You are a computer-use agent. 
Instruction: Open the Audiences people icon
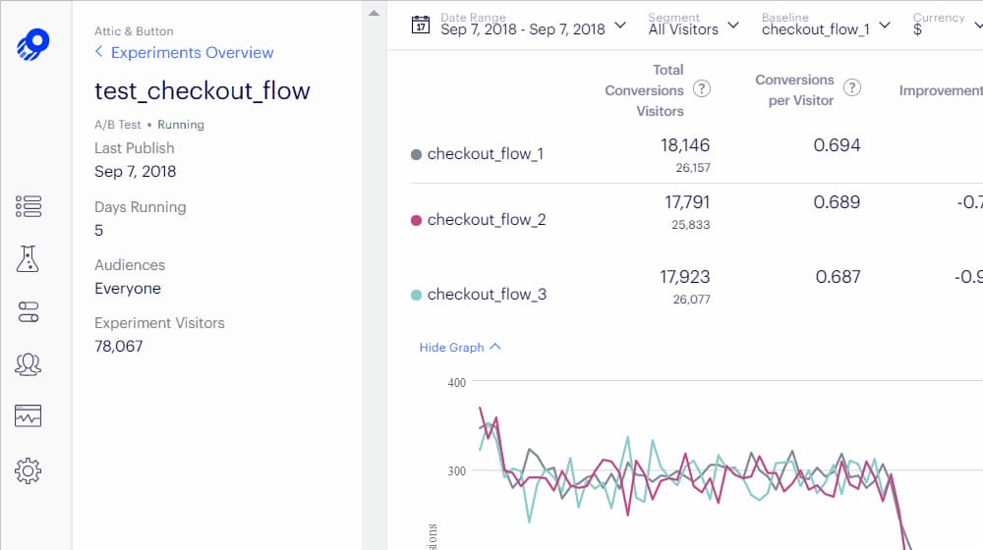(28, 364)
